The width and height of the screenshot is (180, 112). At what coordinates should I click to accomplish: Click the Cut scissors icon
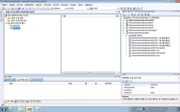[x=23, y=8]
